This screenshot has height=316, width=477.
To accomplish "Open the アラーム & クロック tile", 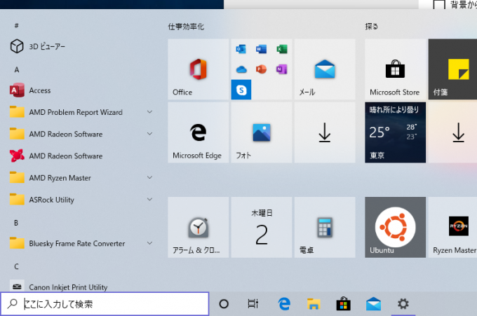I will click(x=198, y=227).
